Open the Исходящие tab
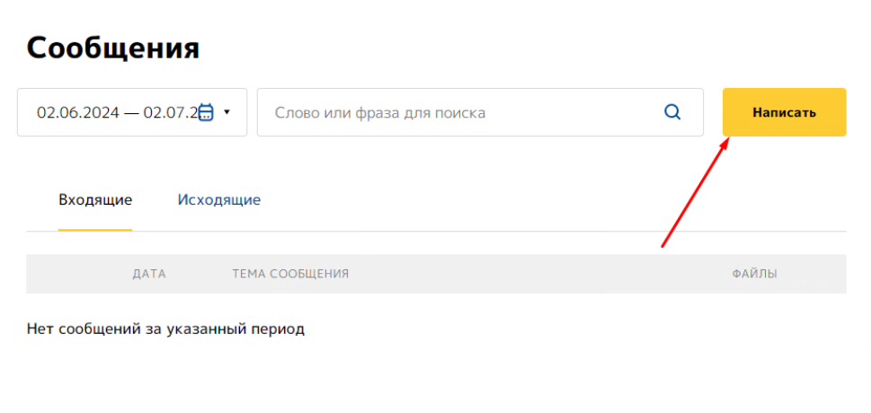871x413 pixels. point(218,199)
